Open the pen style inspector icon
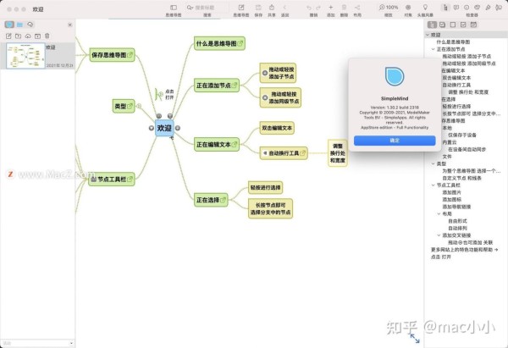Viewport: 508px width, 348px height. 488,8
